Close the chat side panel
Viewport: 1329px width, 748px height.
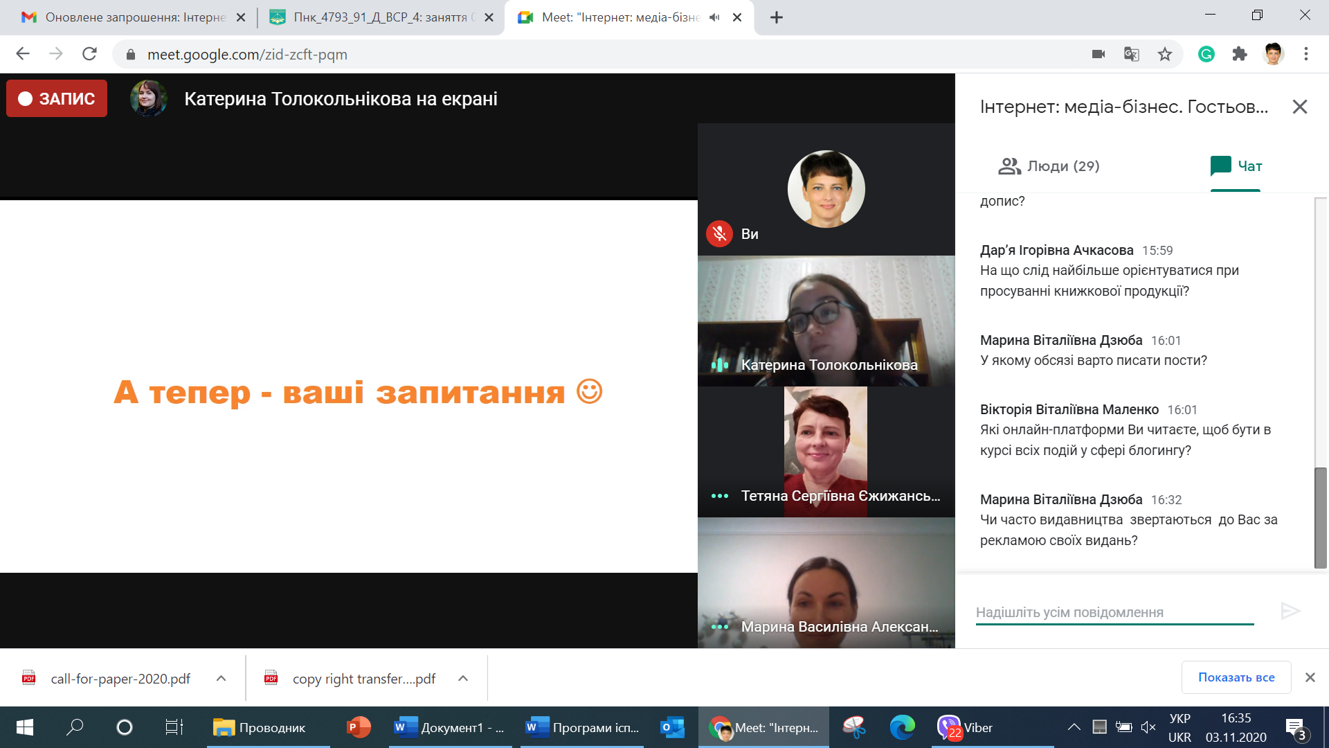[1299, 107]
